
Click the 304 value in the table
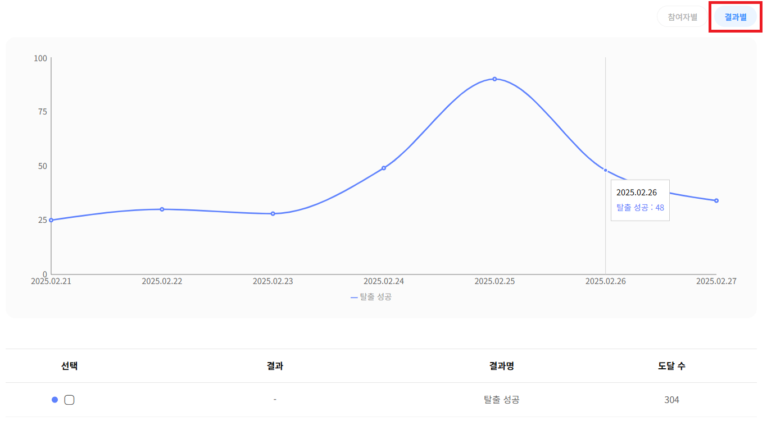[671, 400]
